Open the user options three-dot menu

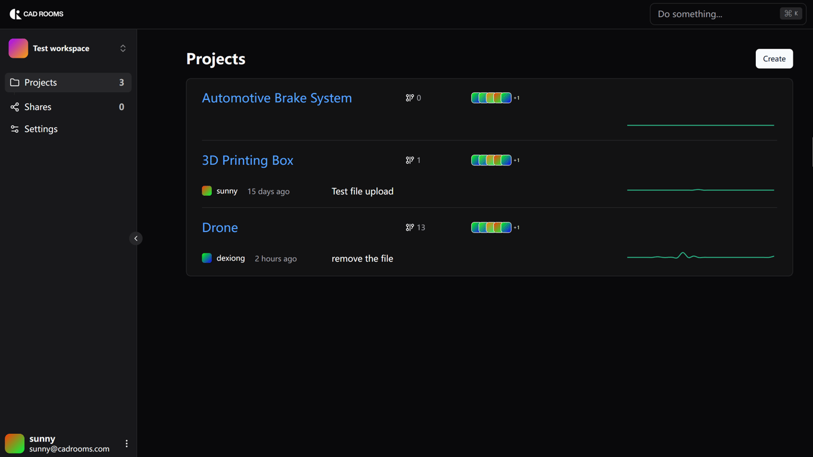click(x=127, y=443)
